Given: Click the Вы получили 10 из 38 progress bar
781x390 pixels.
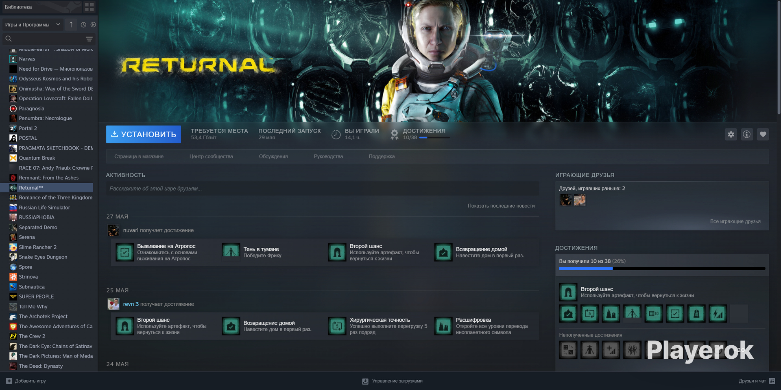Looking at the screenshot, I should pyautogui.click(x=662, y=269).
